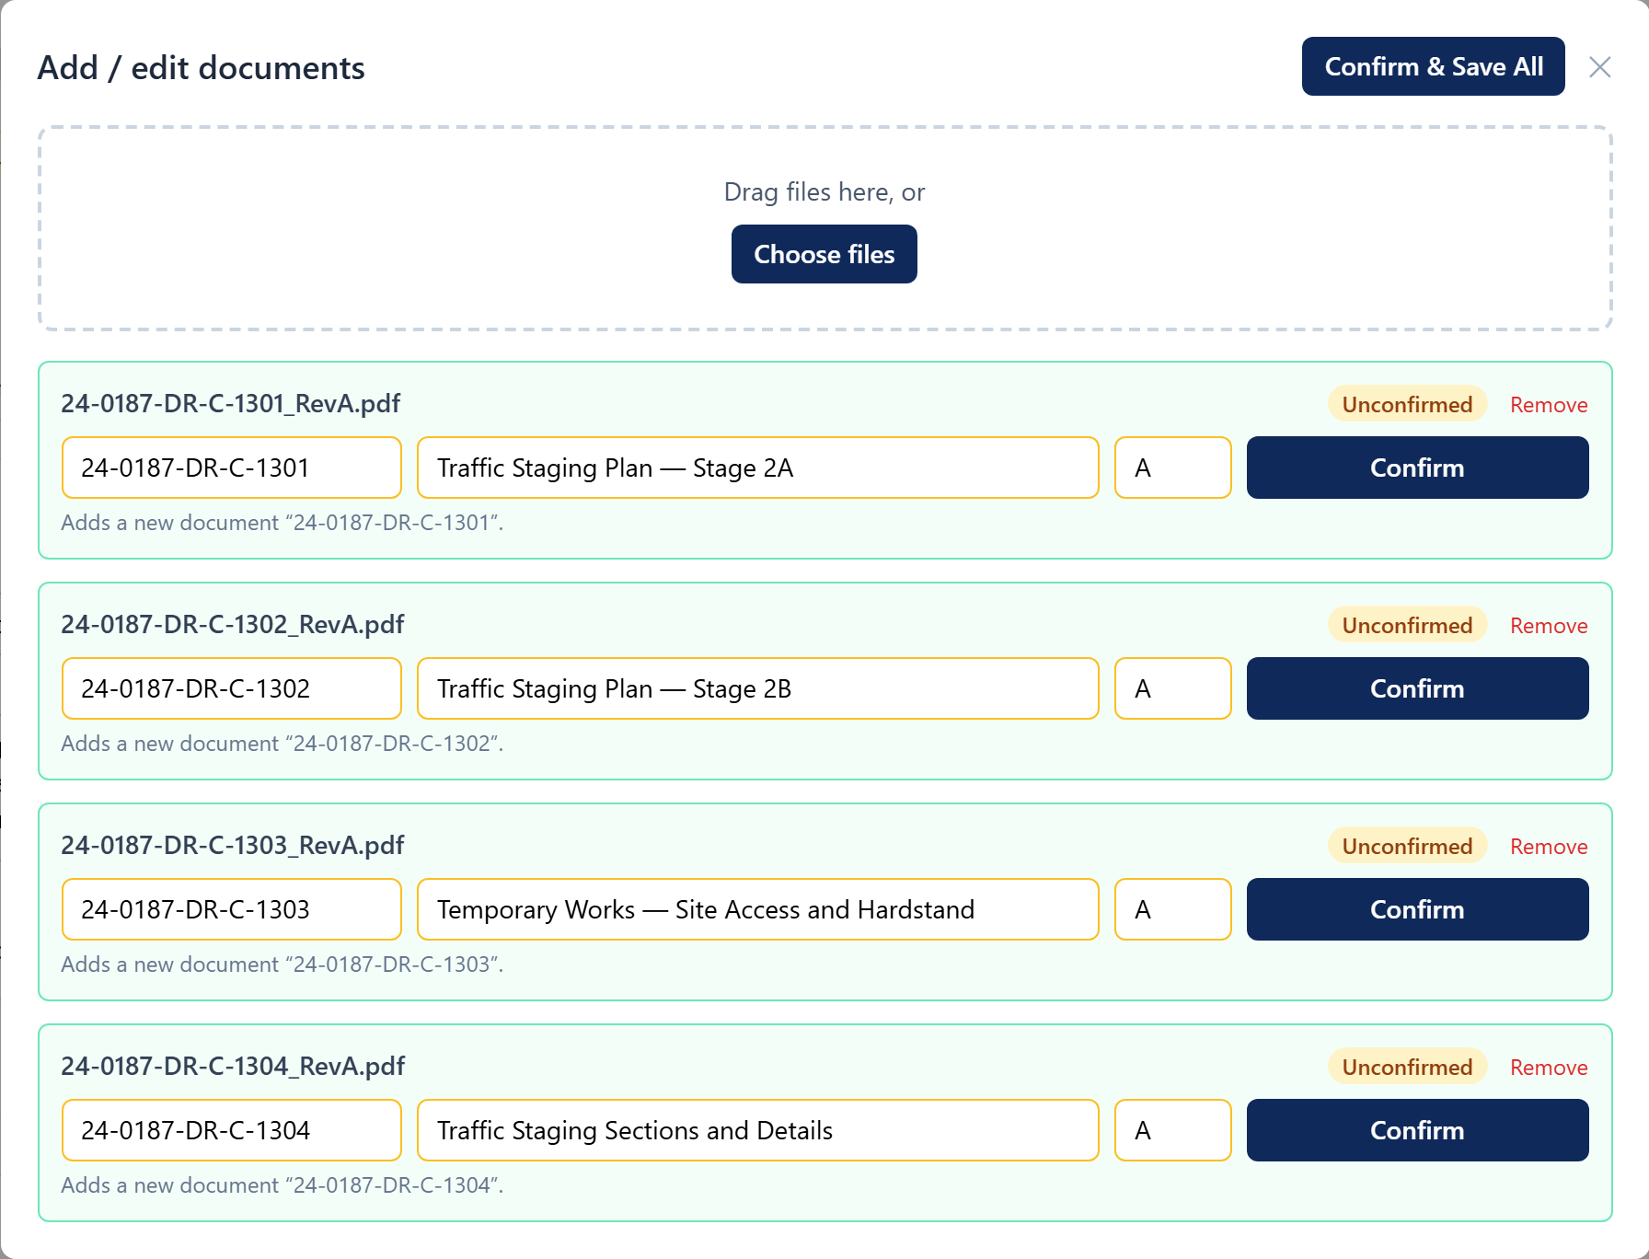The width and height of the screenshot is (1649, 1259).
Task: Edit the Temporary Works title field
Action: (758, 909)
